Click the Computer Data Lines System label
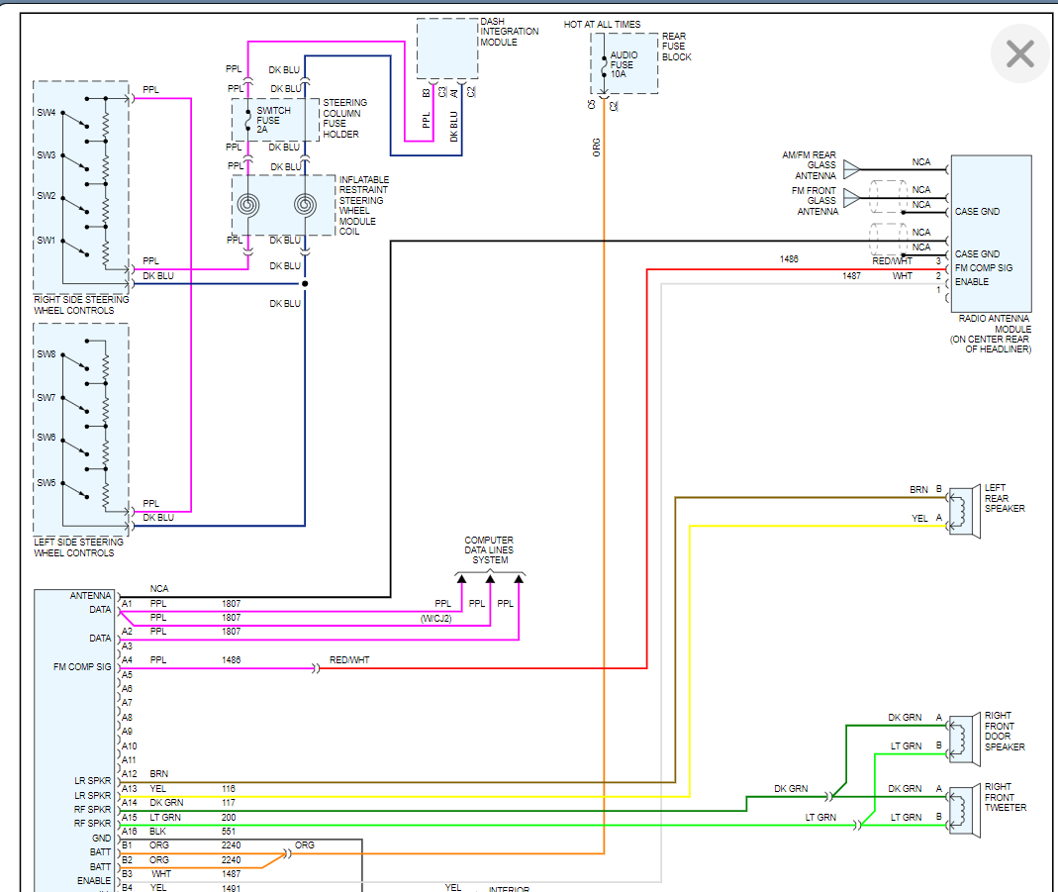 coord(489,550)
